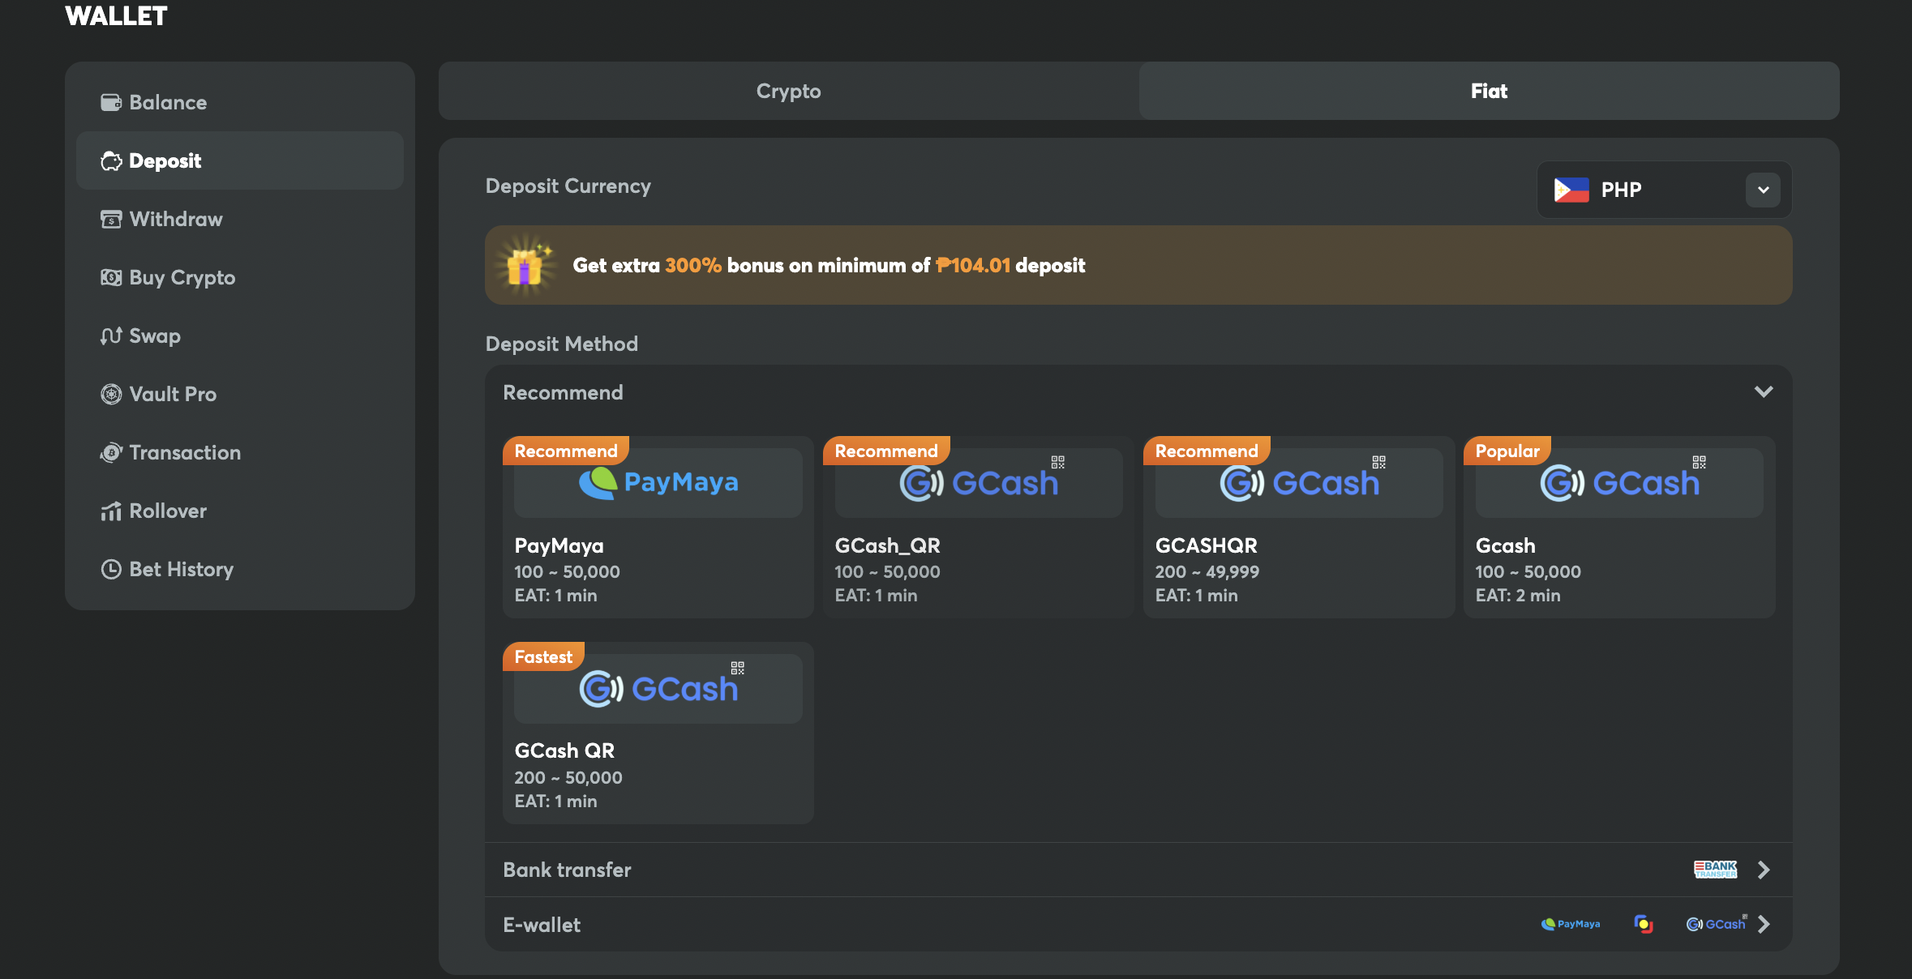The image size is (1912, 979).
Task: Click the ₱104.01 minimum deposit amount
Action: point(973,265)
